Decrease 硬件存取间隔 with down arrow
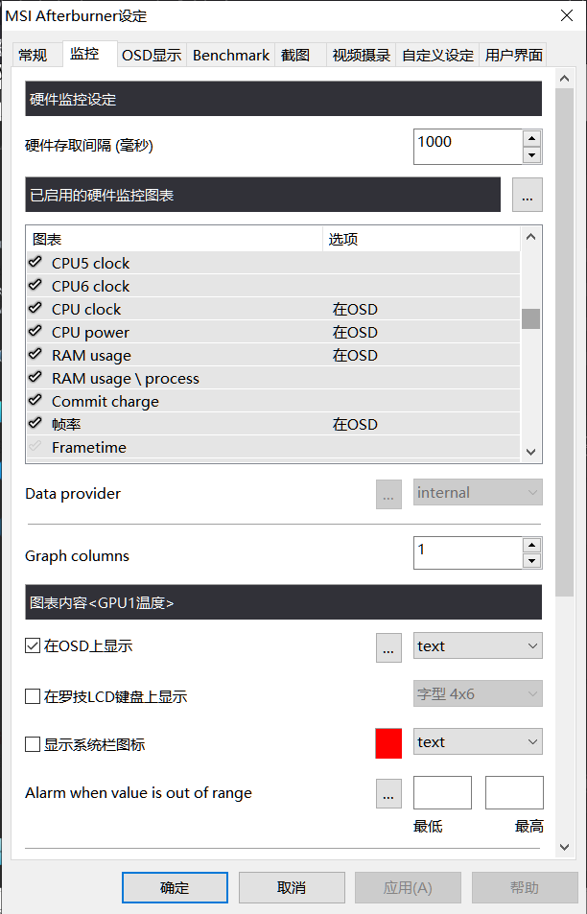 tap(531, 155)
